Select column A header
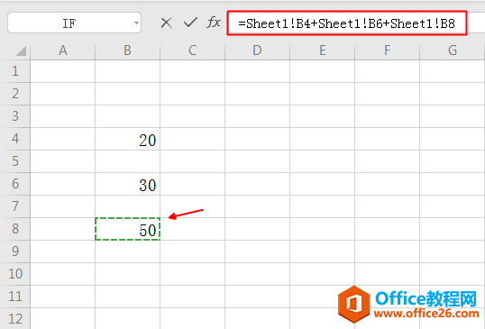This screenshot has width=485, height=329. pos(63,50)
